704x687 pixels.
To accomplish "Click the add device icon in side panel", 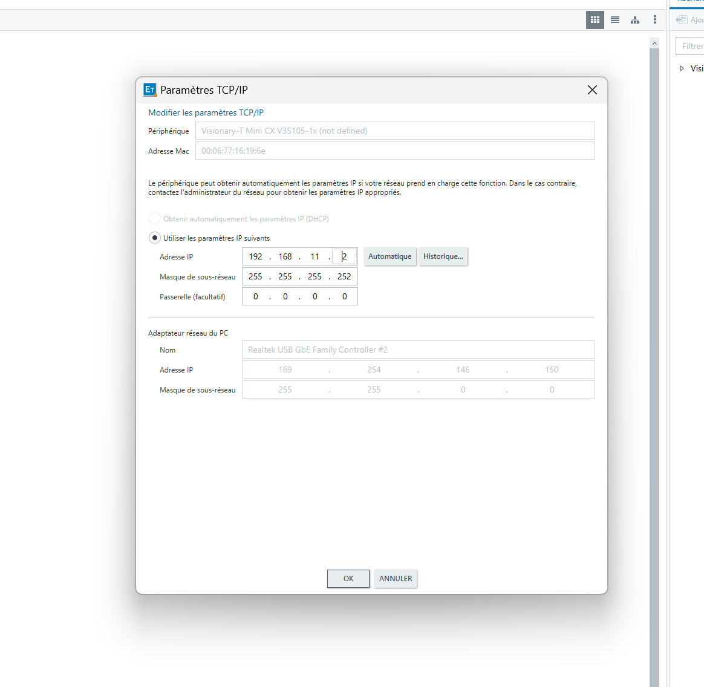I will point(682,20).
